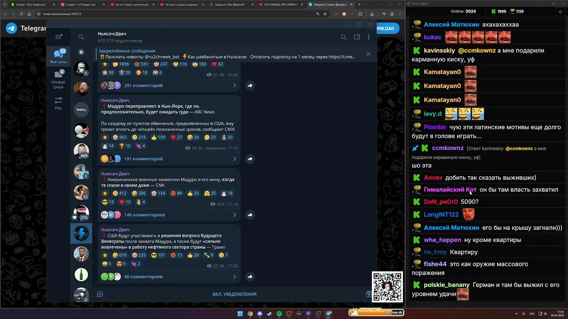Launch Chrome from the taskbar
Viewport: 568px width, 319px height.
pos(250,314)
